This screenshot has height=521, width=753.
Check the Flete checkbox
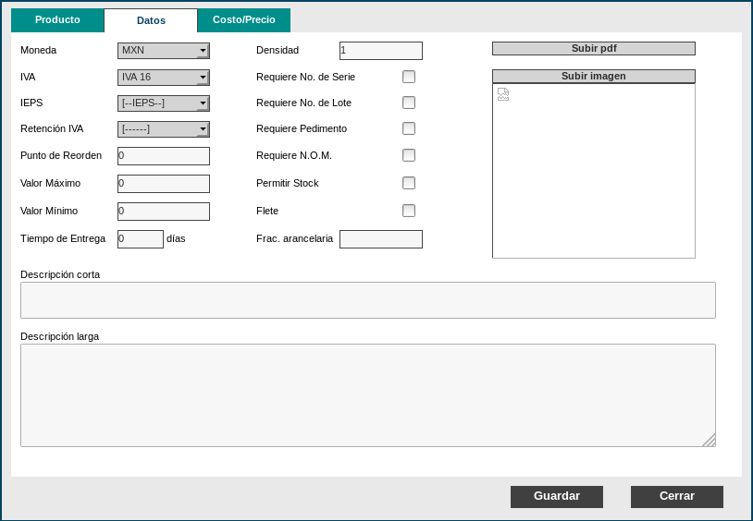point(409,211)
